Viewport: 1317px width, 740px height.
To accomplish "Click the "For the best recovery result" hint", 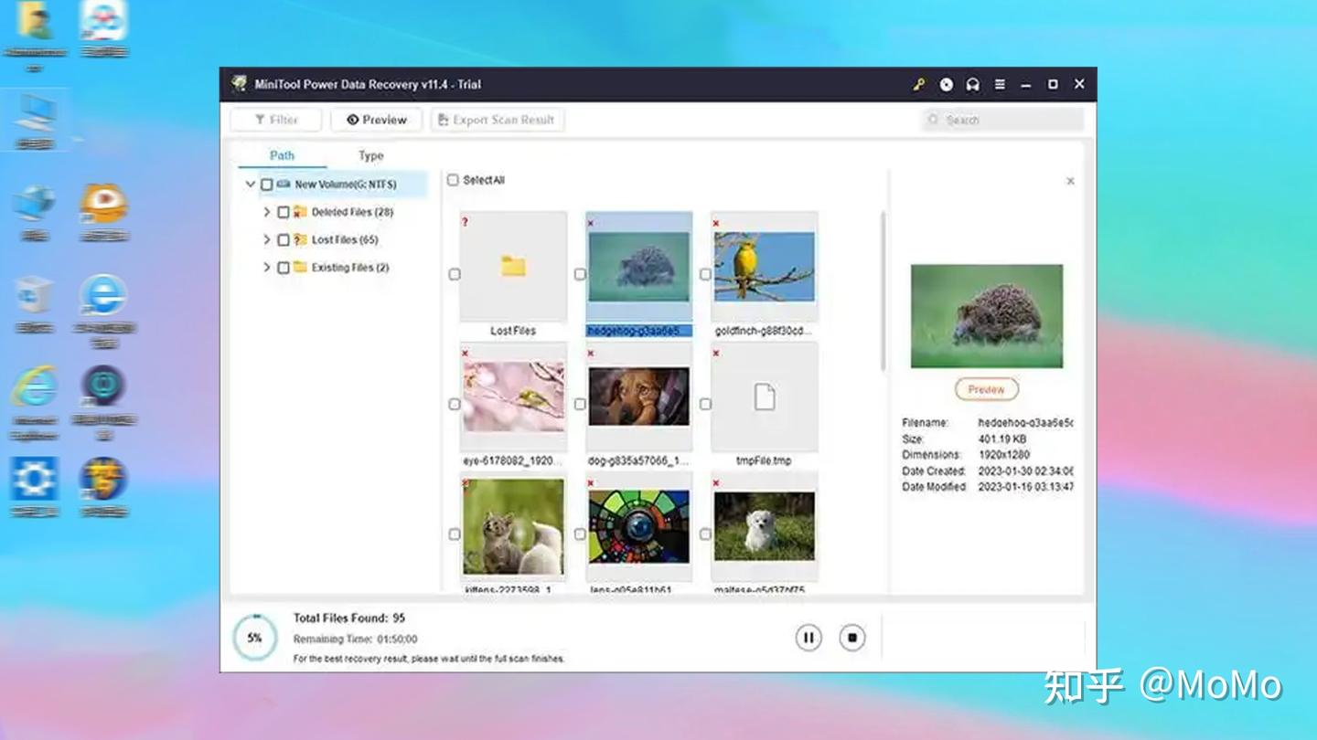I will (x=429, y=659).
